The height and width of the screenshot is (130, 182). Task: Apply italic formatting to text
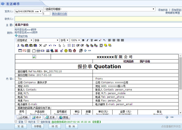pyautogui.click(x=87, y=40)
